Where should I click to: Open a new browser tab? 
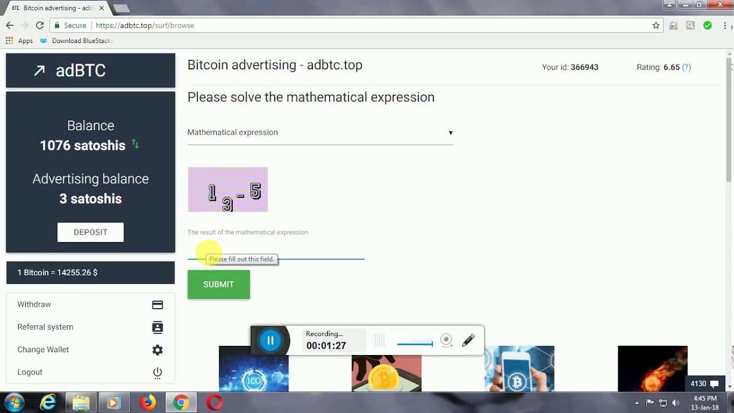pos(121,8)
